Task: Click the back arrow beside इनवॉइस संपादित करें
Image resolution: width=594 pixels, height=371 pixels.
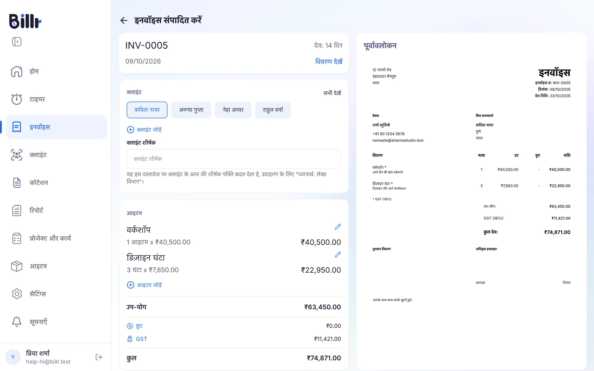Action: 124,20
